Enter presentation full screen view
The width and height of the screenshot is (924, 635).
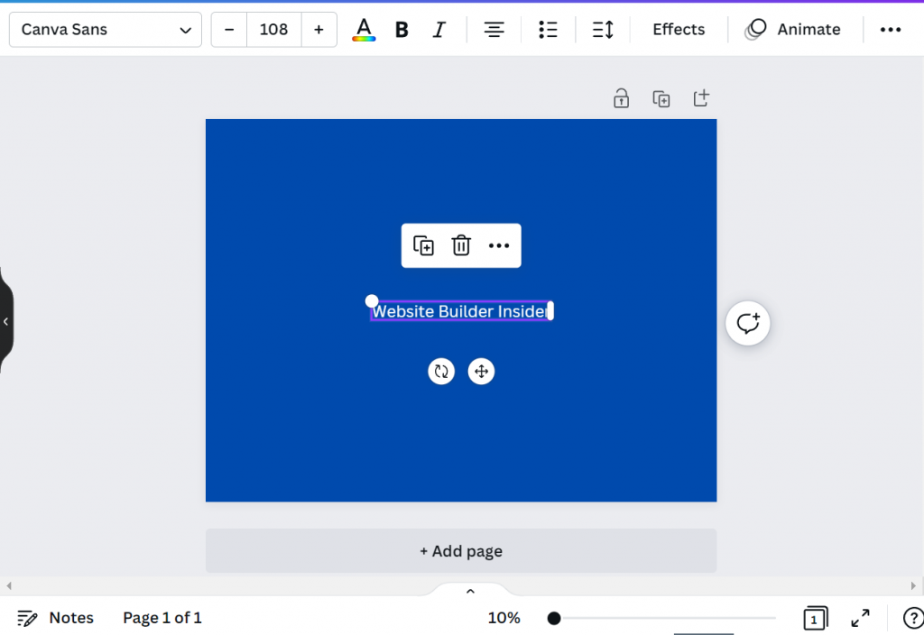tap(860, 618)
